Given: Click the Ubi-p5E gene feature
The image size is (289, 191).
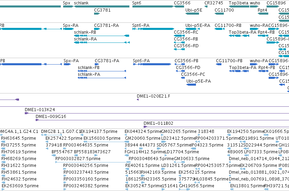Looking at the screenshot, I should (x=192, y=14).
